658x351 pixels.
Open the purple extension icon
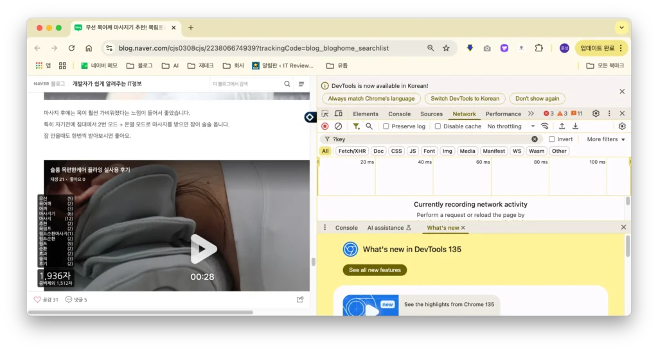(x=504, y=48)
